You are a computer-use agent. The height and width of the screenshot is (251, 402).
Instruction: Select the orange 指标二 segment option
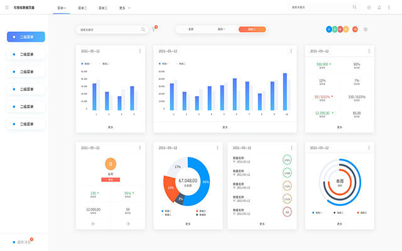pos(252,29)
